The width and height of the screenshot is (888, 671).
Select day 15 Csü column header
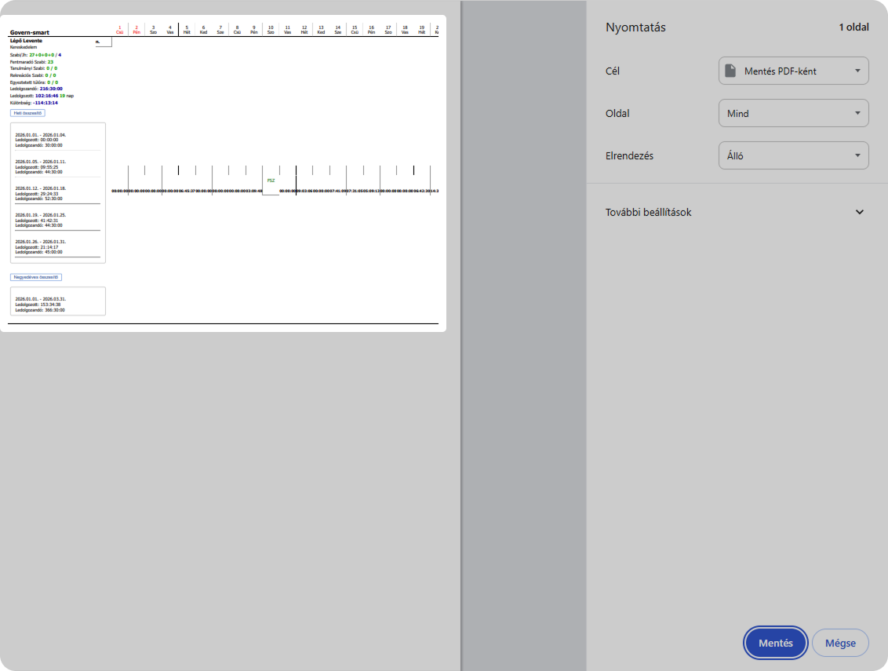[355, 30]
